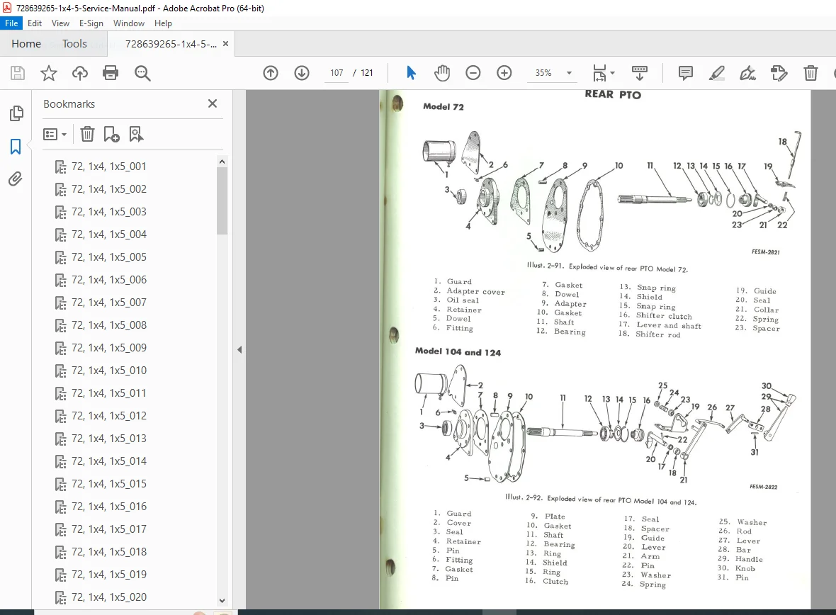Go to next page arrow icon

point(302,73)
